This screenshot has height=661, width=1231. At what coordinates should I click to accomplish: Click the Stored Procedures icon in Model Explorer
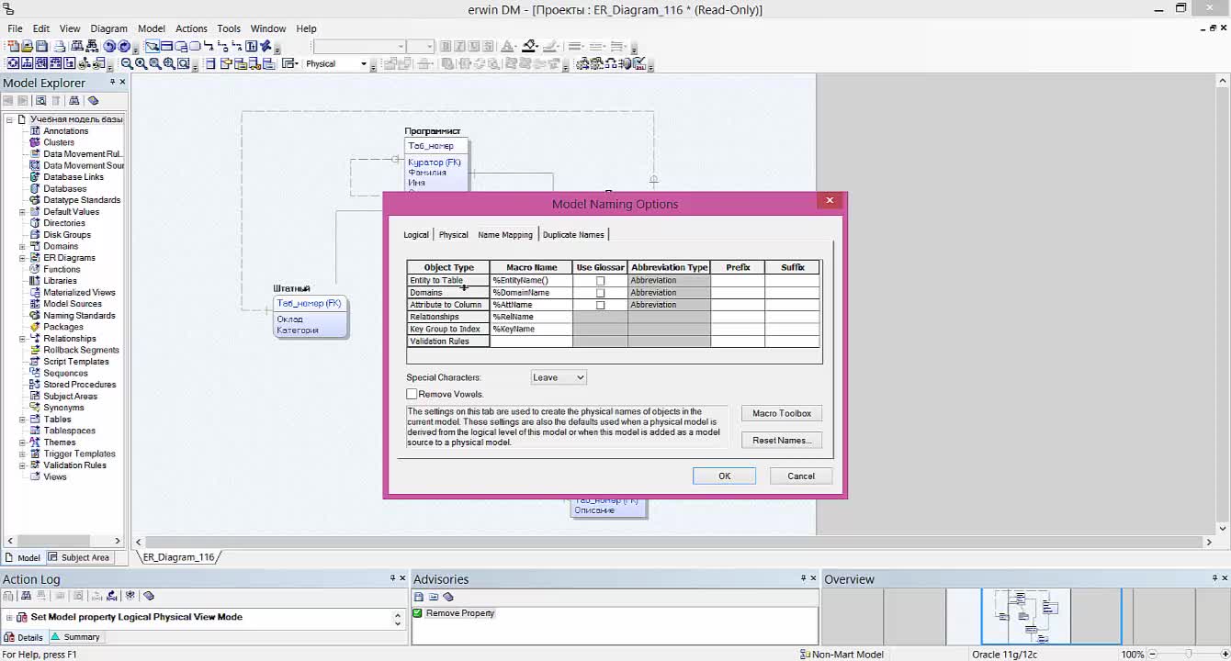(36, 385)
